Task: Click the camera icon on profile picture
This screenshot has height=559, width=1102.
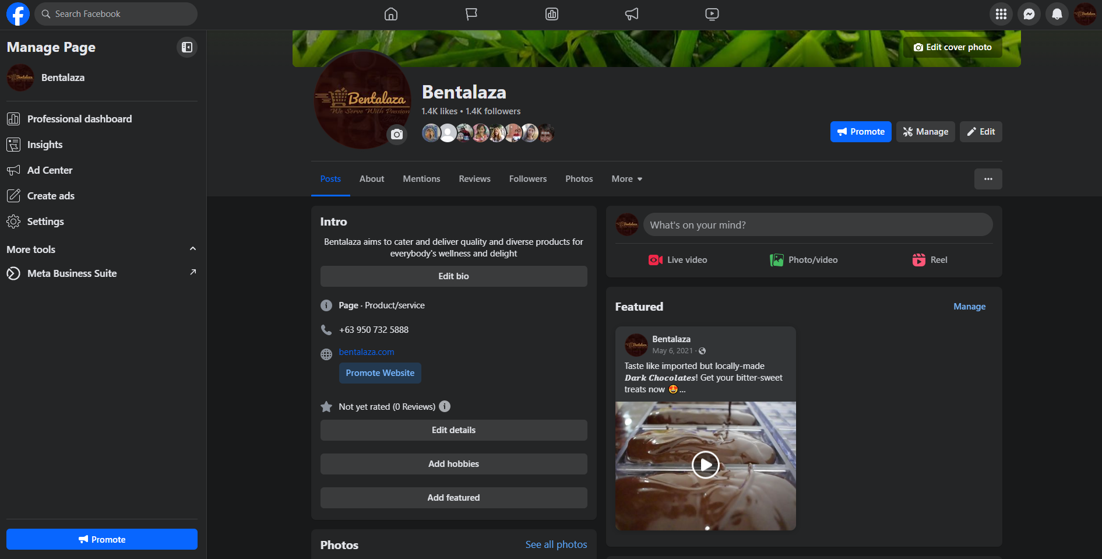Action: click(x=397, y=135)
